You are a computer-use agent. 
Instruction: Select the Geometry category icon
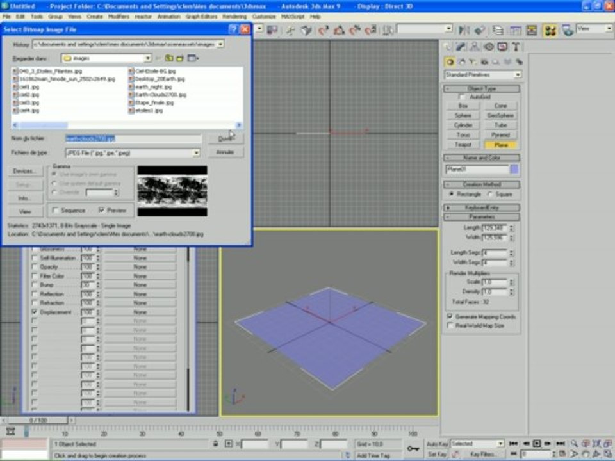click(x=450, y=61)
